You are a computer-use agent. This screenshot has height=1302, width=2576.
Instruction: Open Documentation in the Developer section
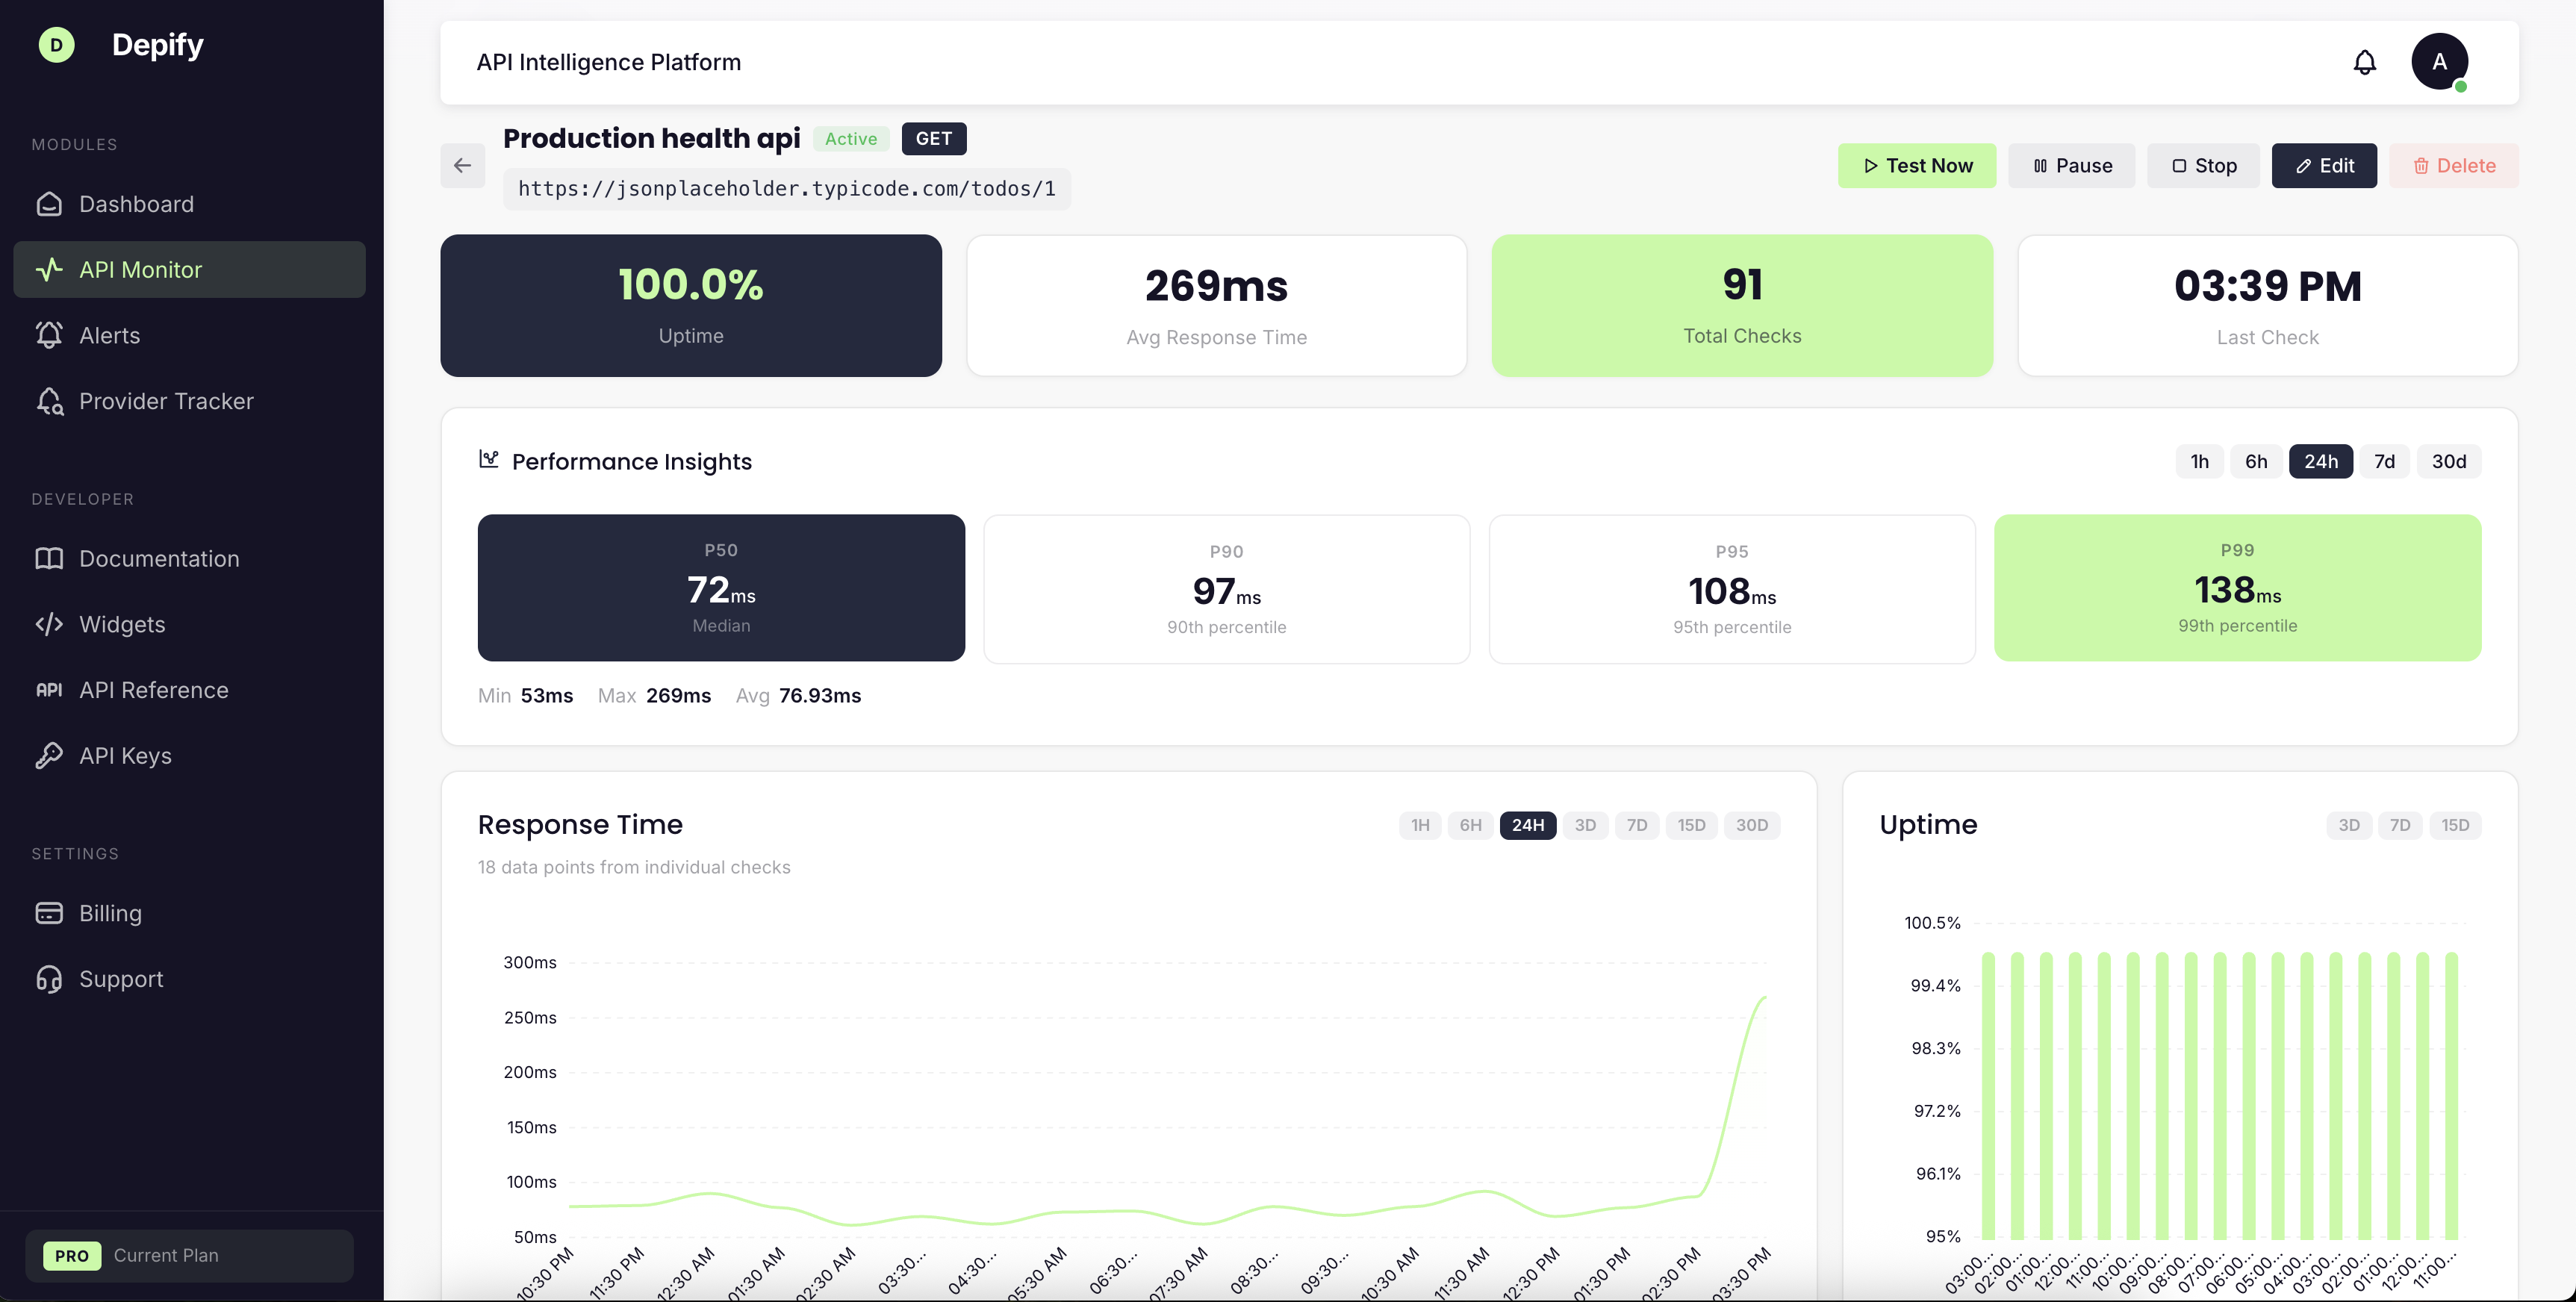click(x=158, y=558)
